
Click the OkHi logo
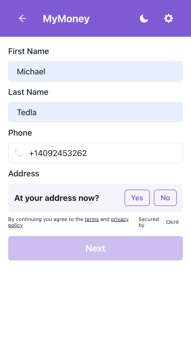pyautogui.click(x=172, y=222)
